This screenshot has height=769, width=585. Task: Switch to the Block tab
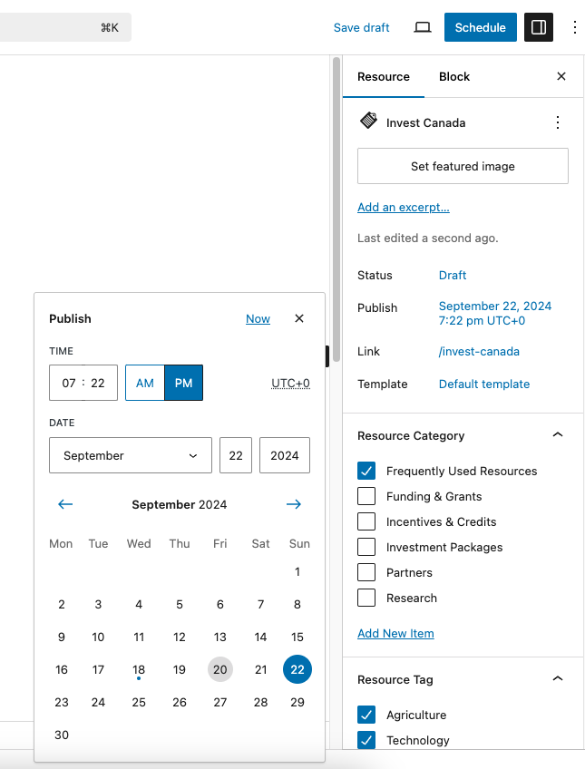coord(454,77)
